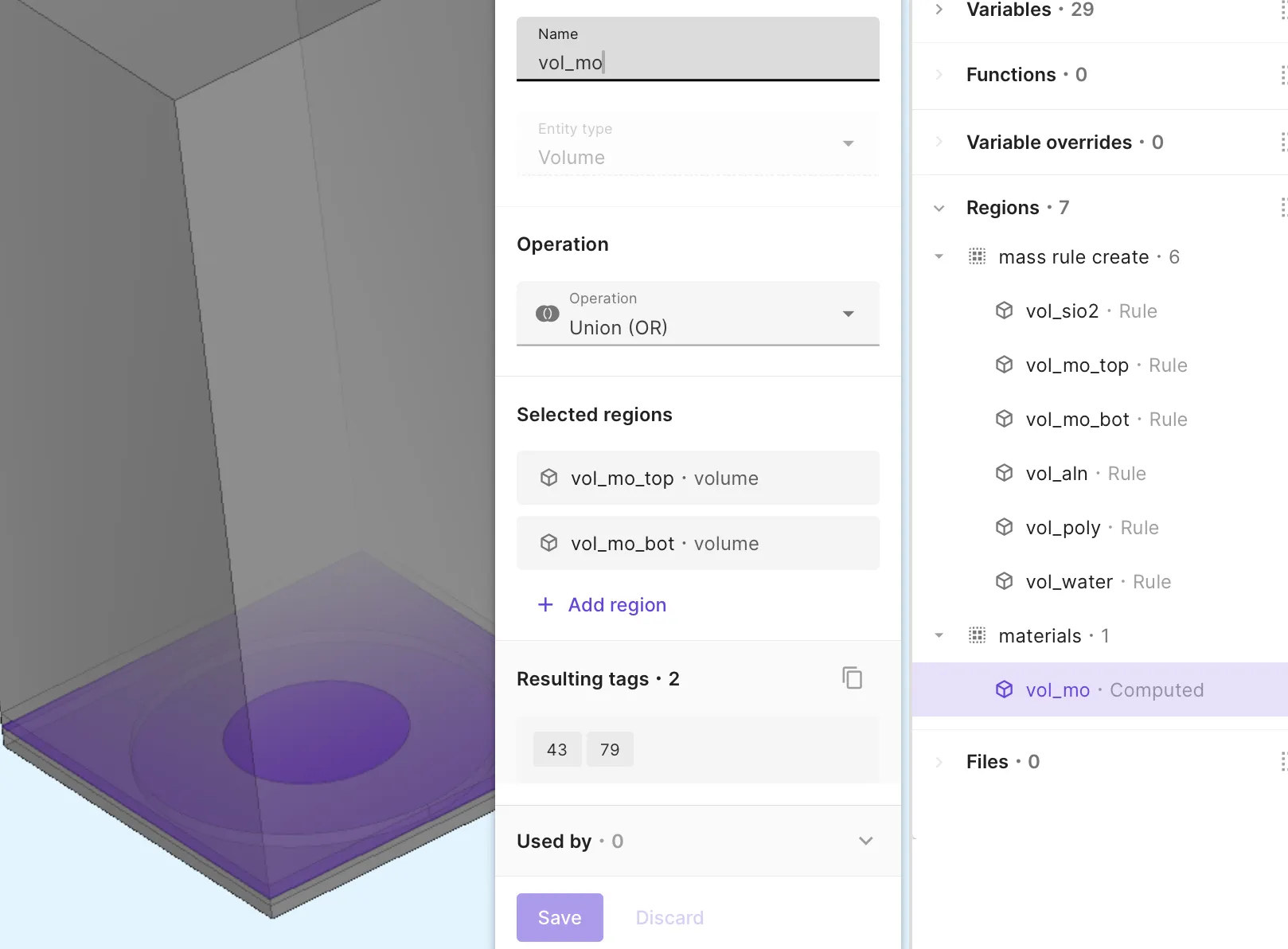This screenshot has width=1288, height=949.
Task: Select the vol_mo_top volume selected region
Action: click(698, 478)
